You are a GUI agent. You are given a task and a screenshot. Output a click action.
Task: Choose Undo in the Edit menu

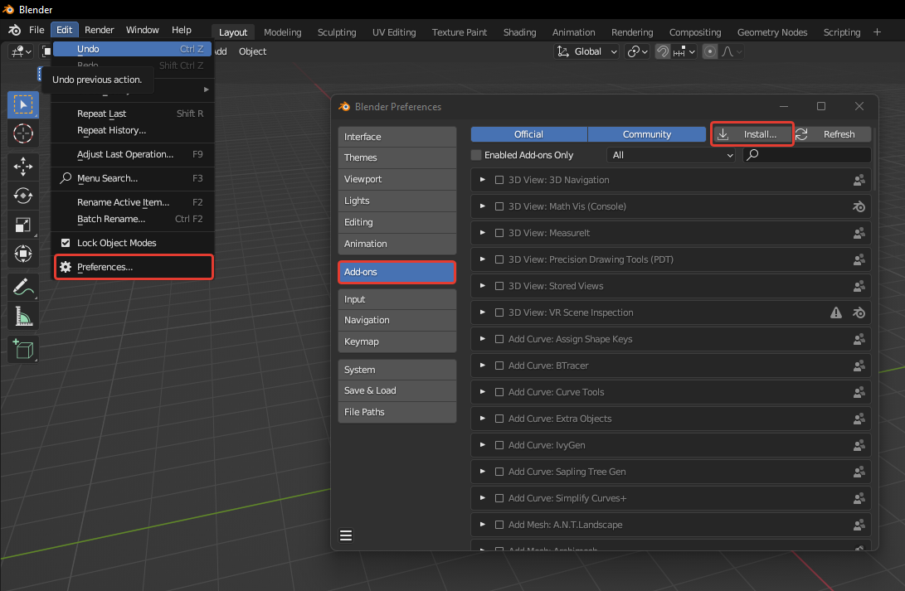[x=132, y=49]
